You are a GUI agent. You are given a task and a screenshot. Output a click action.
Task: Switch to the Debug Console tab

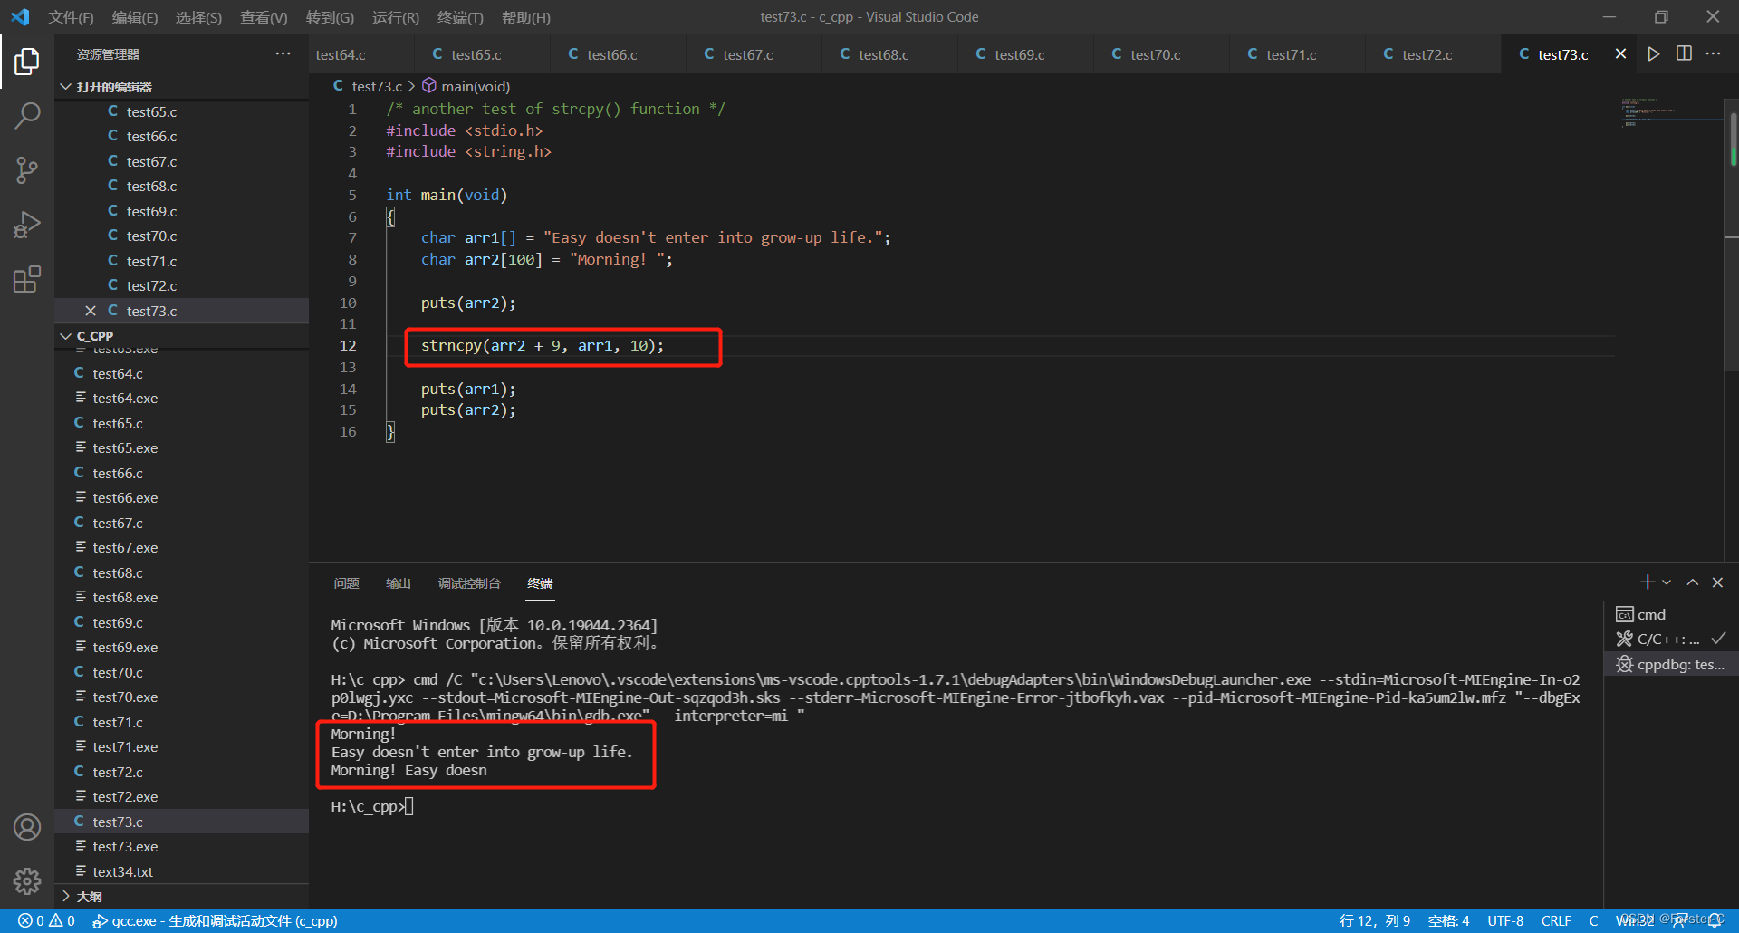click(x=469, y=583)
